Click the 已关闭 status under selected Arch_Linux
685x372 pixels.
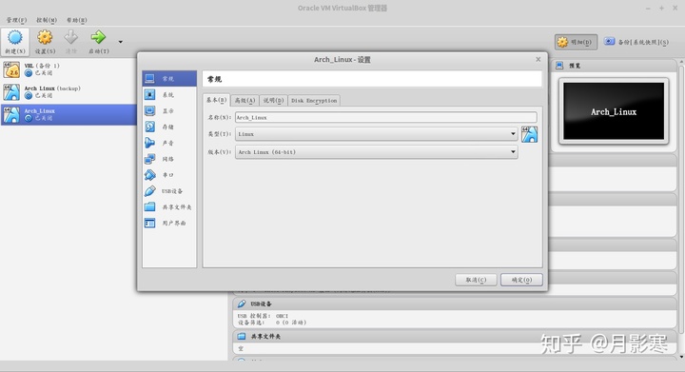point(44,118)
